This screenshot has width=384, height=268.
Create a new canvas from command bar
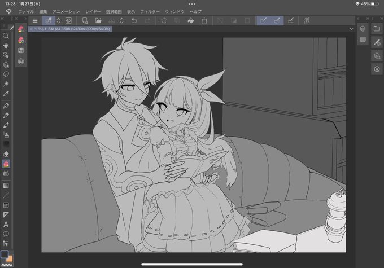(x=85, y=20)
